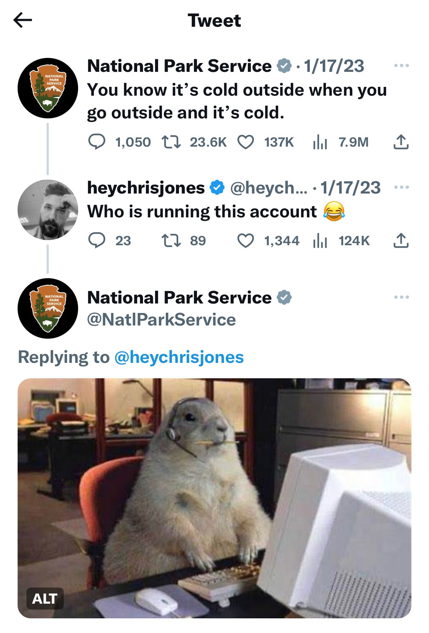429x633 pixels.
Task: Open the @NatlParkService handle profile
Action: [x=161, y=320]
